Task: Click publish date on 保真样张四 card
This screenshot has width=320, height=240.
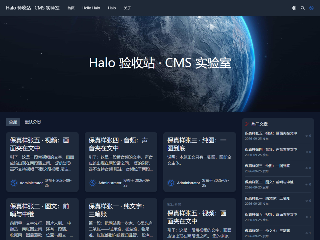Action: pos(137,183)
